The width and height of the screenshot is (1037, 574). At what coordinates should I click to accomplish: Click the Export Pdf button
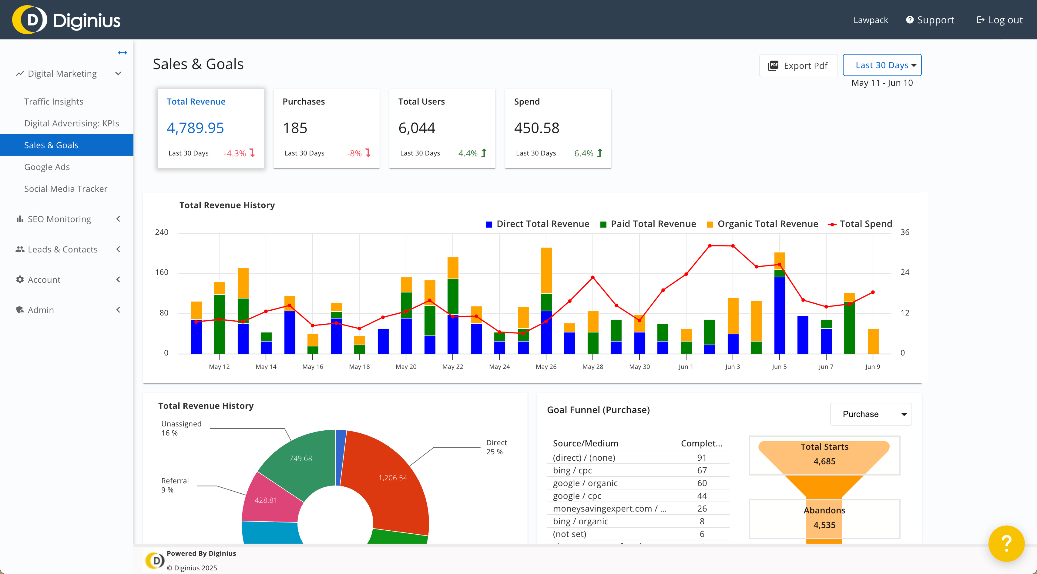pos(798,65)
